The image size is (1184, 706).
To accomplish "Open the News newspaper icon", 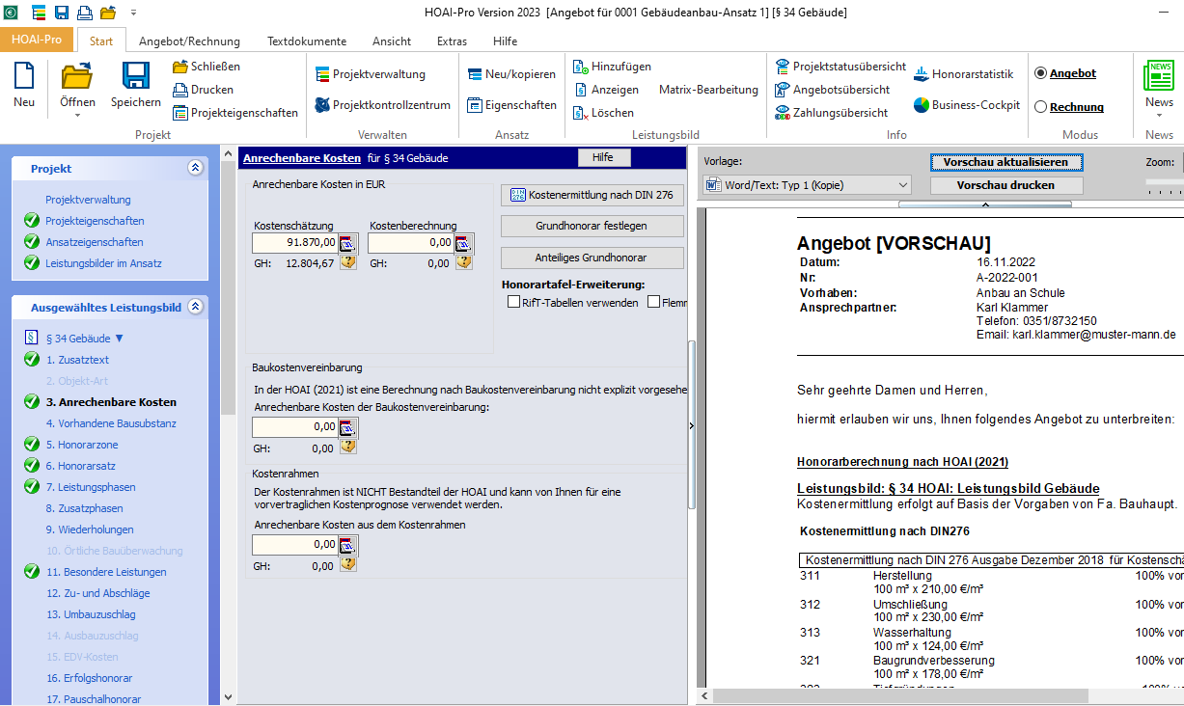I will [1159, 76].
